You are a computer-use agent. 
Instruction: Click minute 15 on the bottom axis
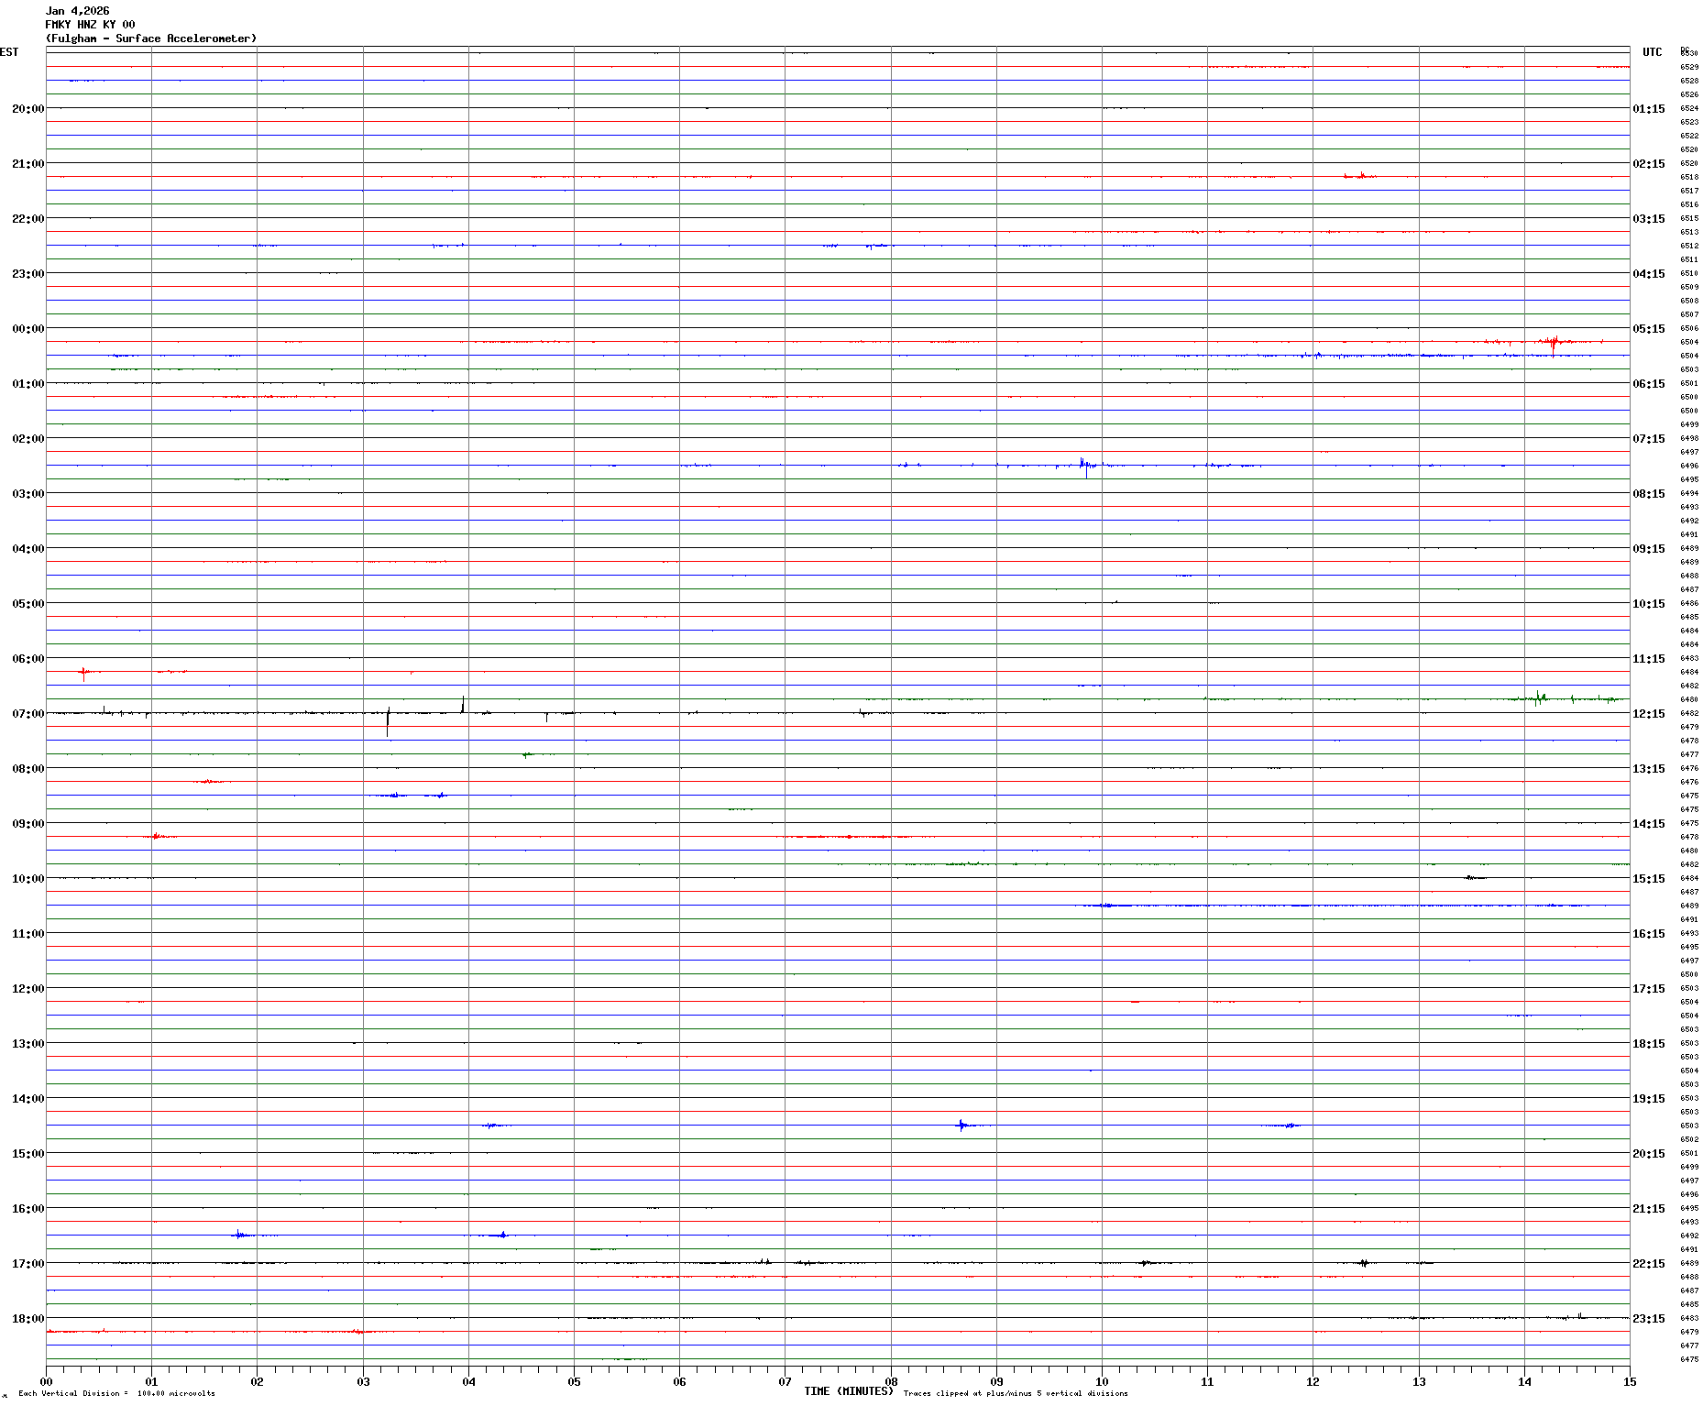[1629, 1382]
